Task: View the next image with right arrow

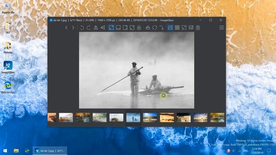Action: pos(73,28)
